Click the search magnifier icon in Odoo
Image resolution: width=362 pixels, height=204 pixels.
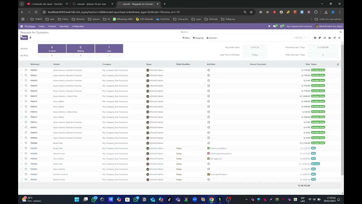click(x=341, y=32)
